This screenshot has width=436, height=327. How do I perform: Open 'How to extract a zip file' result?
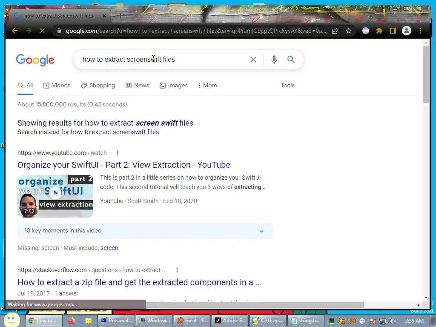pos(140,282)
